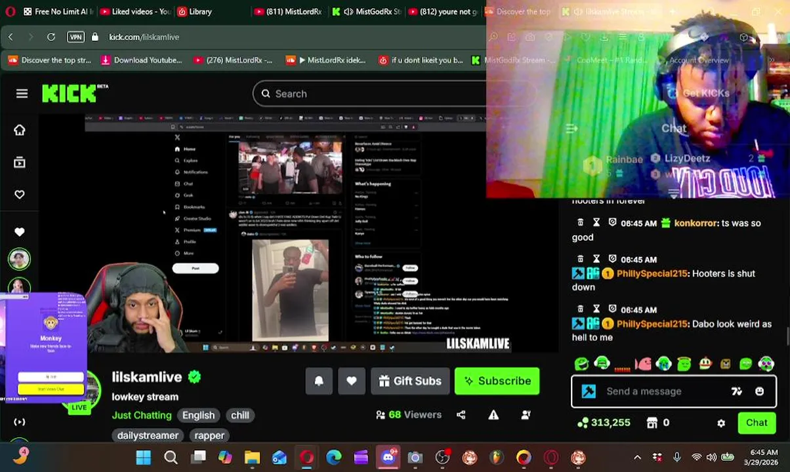Expand the system tray hidden icons chevron
790x472 pixels.
click(637, 458)
